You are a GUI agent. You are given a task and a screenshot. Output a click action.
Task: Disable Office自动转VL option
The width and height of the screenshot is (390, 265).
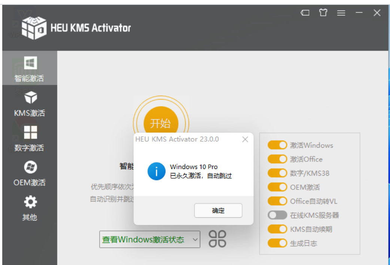[278, 201]
